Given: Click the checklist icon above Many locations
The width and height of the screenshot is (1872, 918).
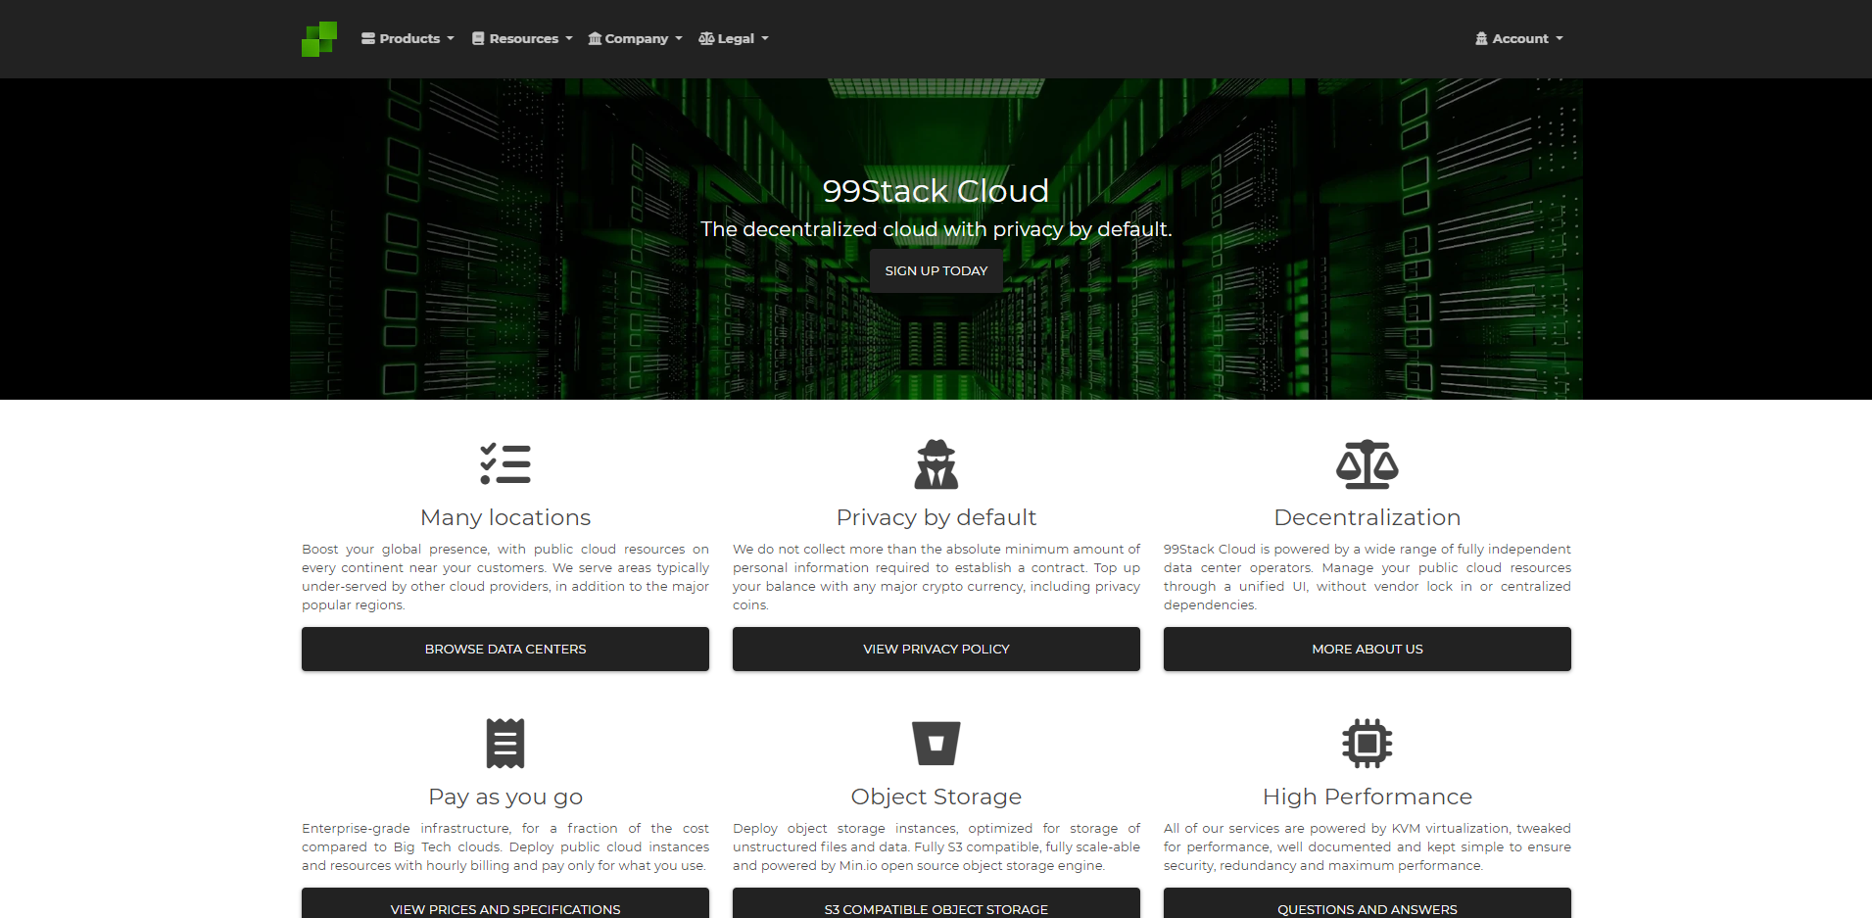Looking at the screenshot, I should [x=505, y=463].
